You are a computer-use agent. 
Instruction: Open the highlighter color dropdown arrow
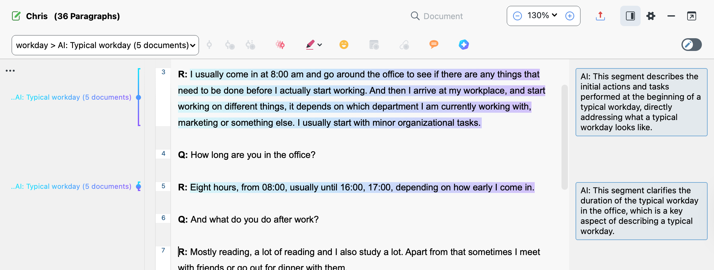tap(320, 45)
